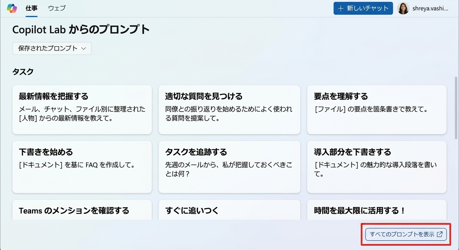Switch to the 仕事 tab
The width and height of the screenshot is (459, 250).
32,8
